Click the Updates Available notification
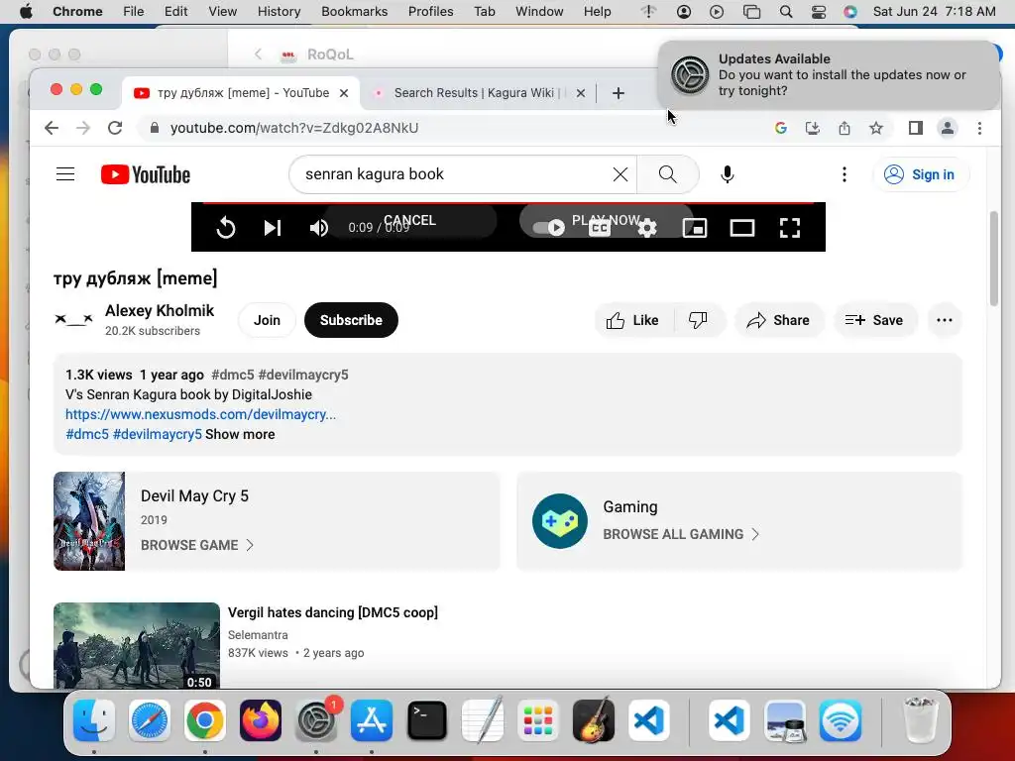 pyautogui.click(x=829, y=75)
